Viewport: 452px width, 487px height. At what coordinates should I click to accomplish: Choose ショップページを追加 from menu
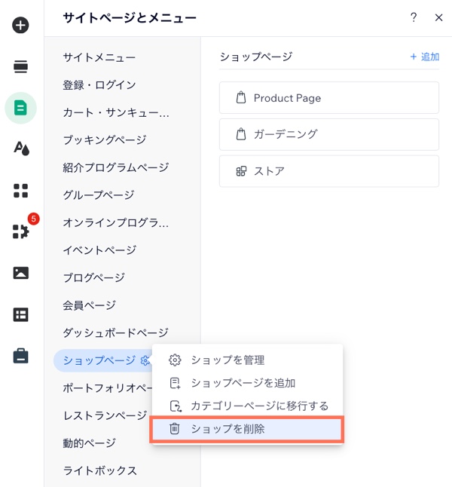point(247,383)
